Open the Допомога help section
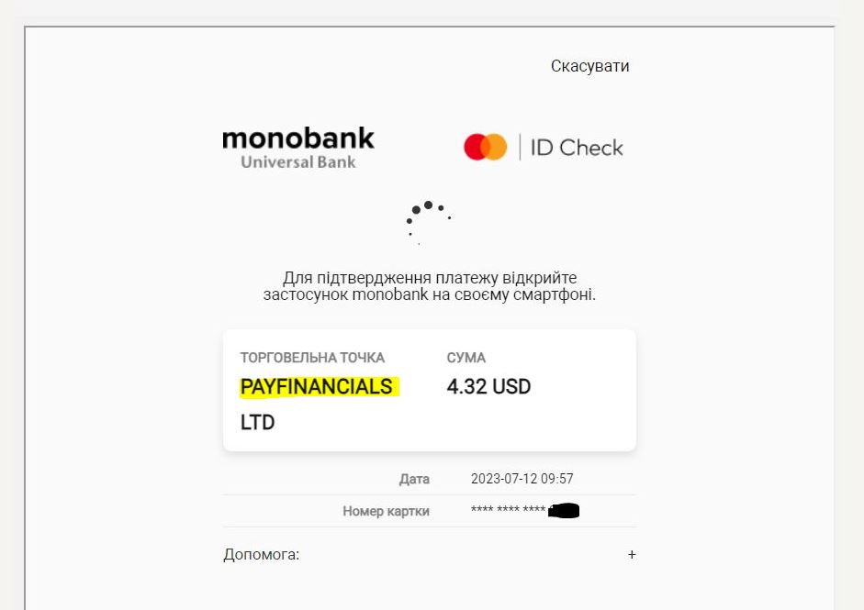 [x=262, y=555]
